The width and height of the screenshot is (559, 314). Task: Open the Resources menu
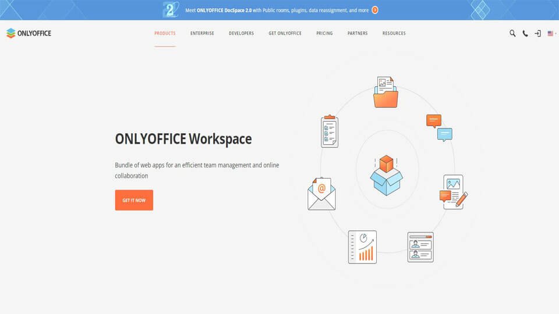pyautogui.click(x=394, y=33)
